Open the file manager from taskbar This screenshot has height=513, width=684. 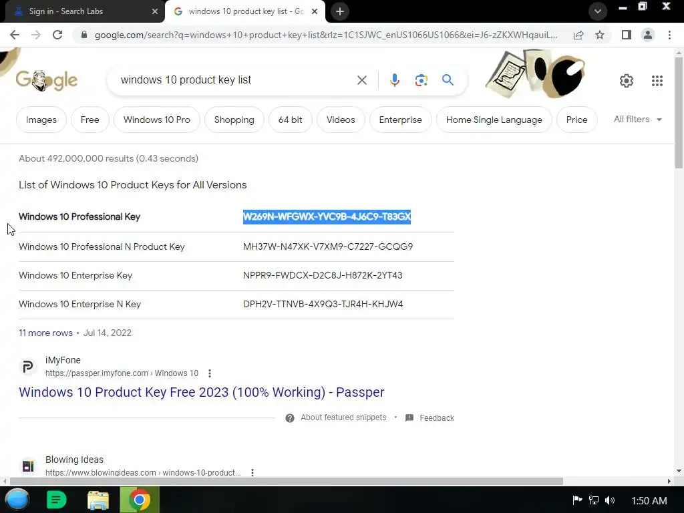point(98,500)
